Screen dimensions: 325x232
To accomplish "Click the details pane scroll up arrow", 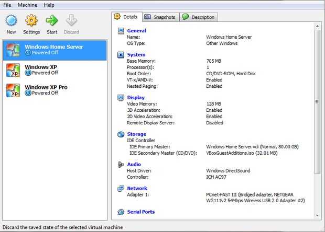I will [317, 26].
